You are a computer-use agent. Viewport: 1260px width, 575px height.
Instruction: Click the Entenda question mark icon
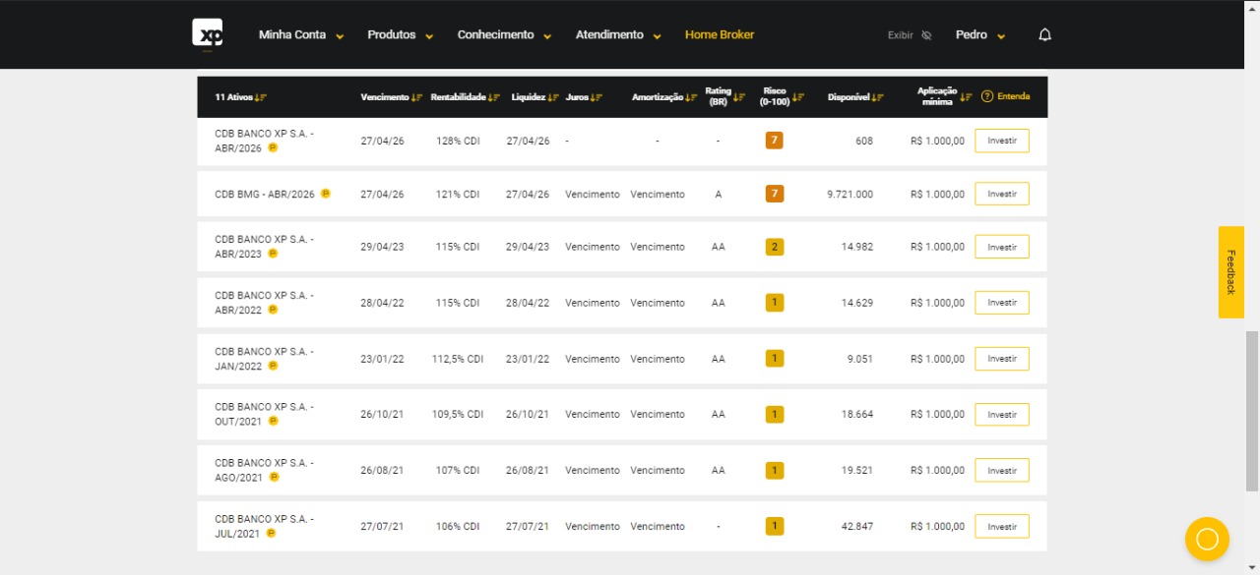986,96
